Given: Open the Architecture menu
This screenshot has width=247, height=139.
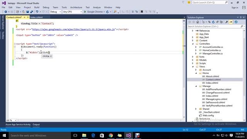Looking at the screenshot, I should coord(76,7).
